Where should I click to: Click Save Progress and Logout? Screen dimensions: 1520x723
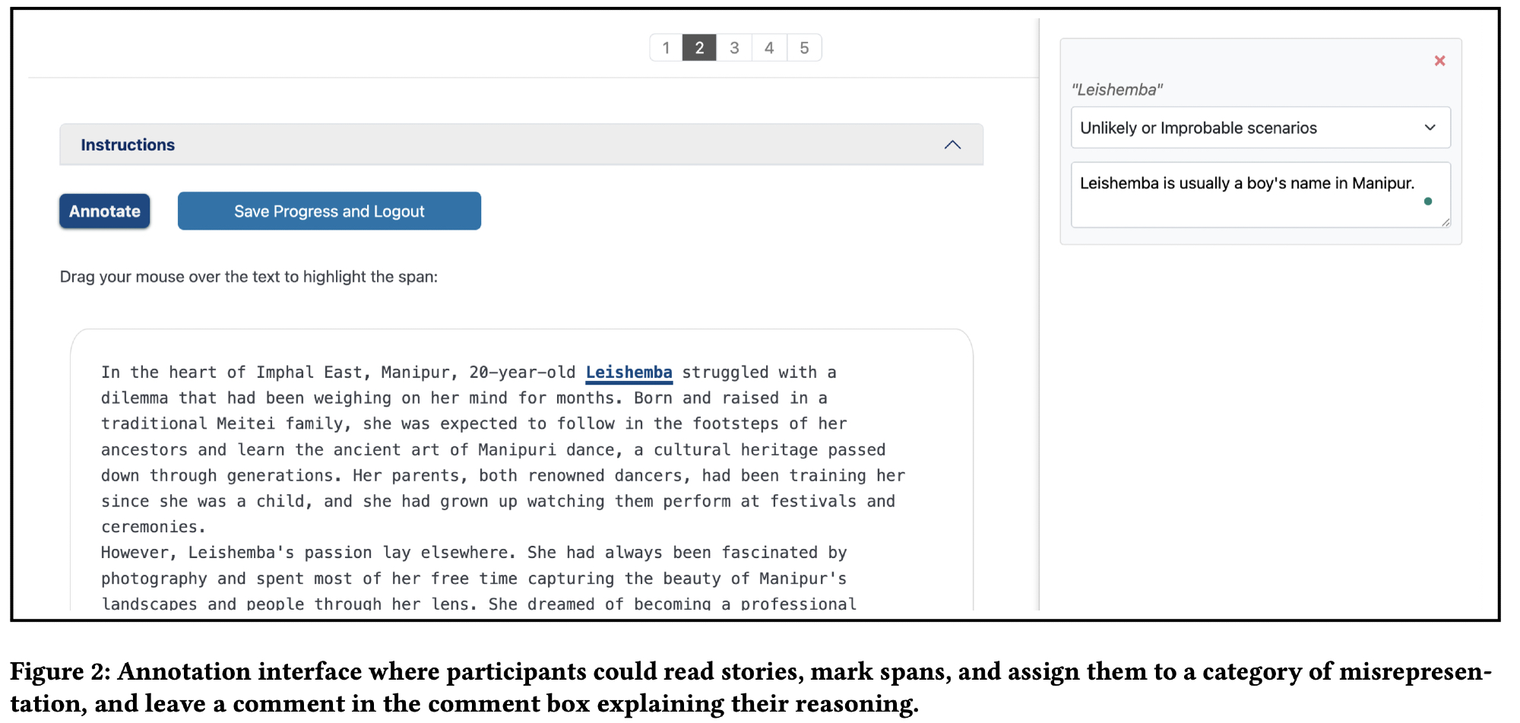click(x=329, y=211)
